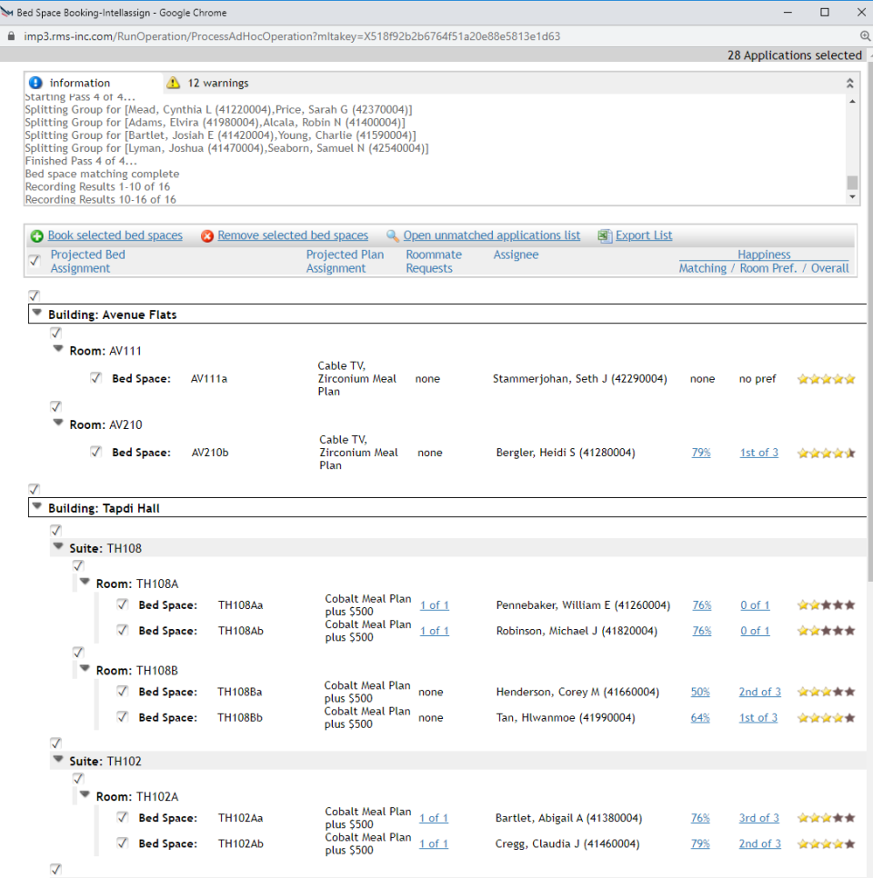873x878 pixels.
Task: Click the Chrome zoom magnifier icon in address bar
Action: (865, 36)
